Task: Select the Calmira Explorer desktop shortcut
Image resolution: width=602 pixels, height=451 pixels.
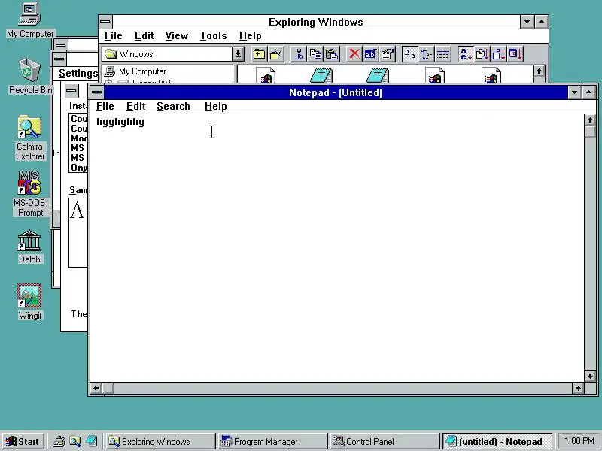Action: point(30,138)
